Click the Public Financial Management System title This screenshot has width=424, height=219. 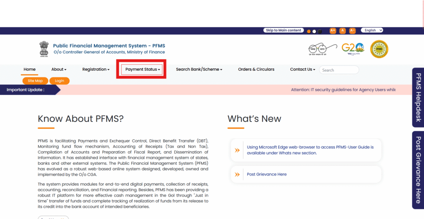pyautogui.click(x=109, y=46)
